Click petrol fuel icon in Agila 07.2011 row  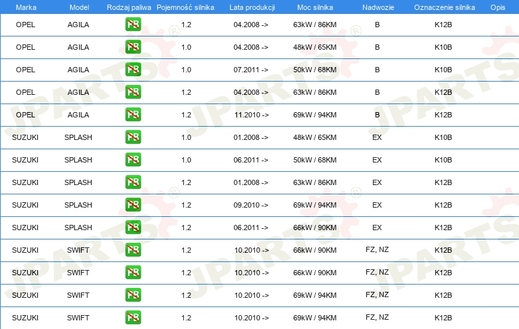(133, 70)
